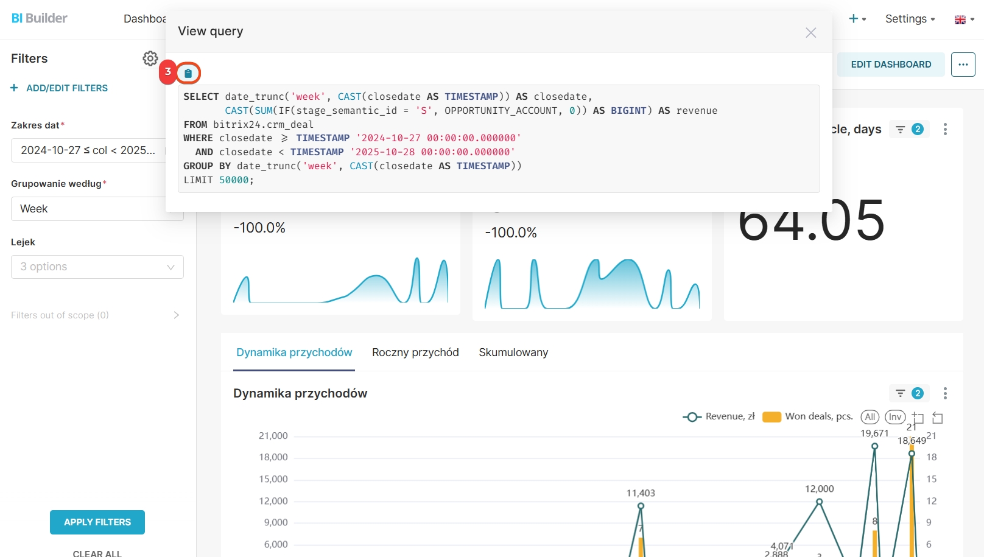The image size is (984, 557).
Task: Switch to the Skumulowany tab
Action: coord(513,352)
